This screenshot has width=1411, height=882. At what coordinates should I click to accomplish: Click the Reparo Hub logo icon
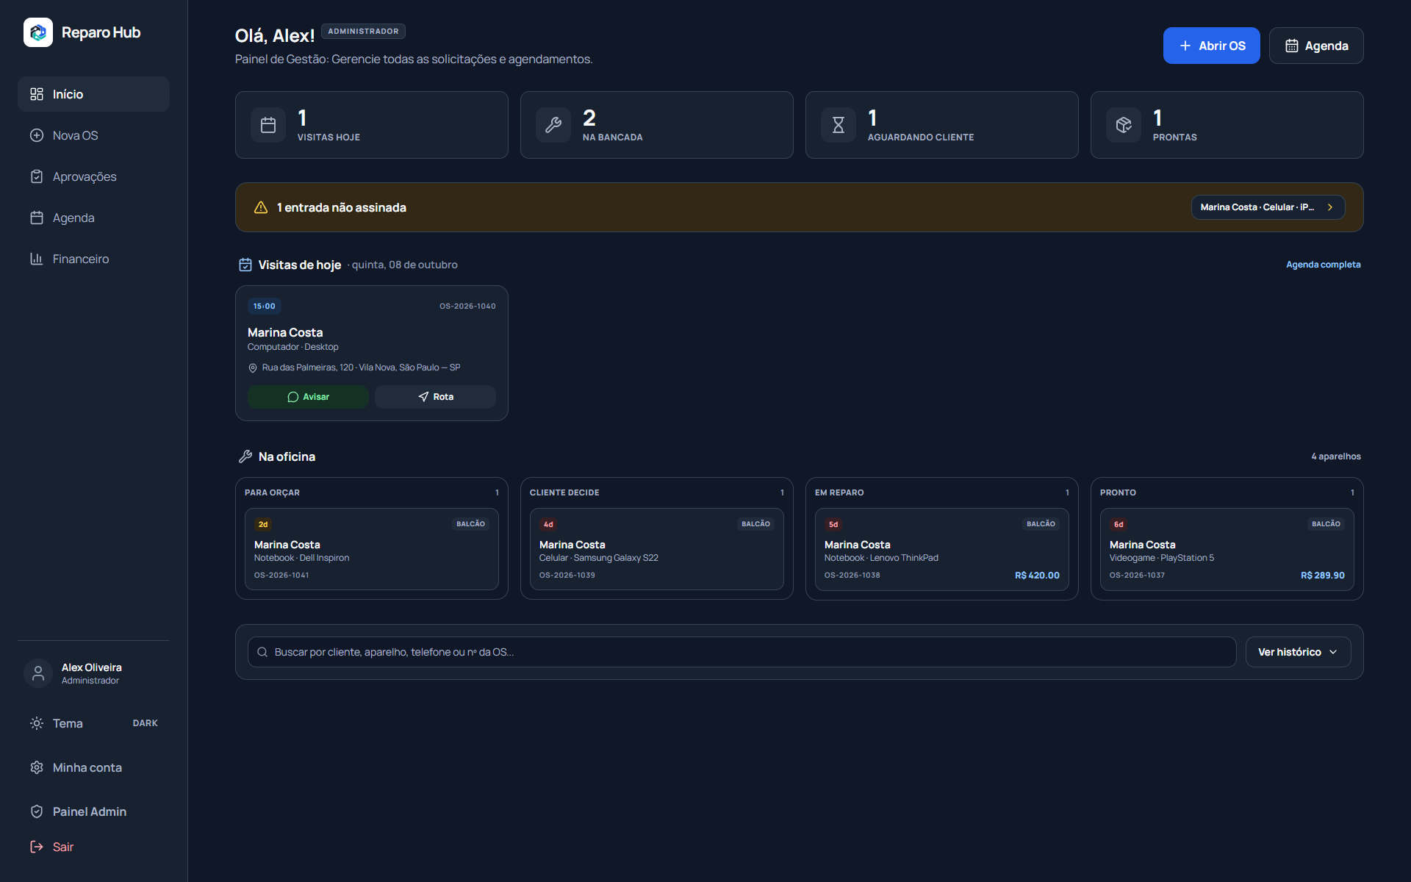(x=38, y=32)
